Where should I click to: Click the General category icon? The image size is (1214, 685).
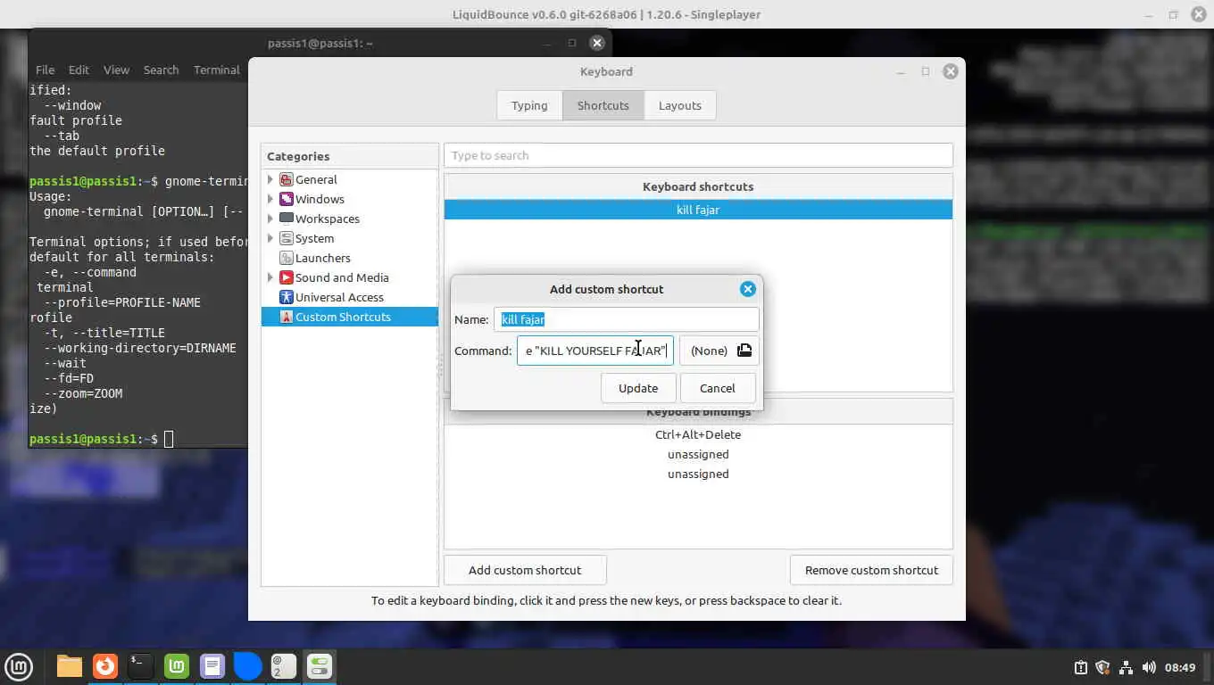tap(287, 179)
